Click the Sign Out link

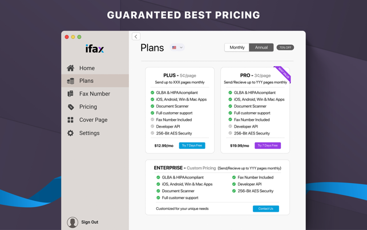pos(90,222)
